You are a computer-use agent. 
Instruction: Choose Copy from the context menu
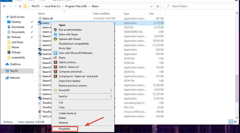point(62,107)
